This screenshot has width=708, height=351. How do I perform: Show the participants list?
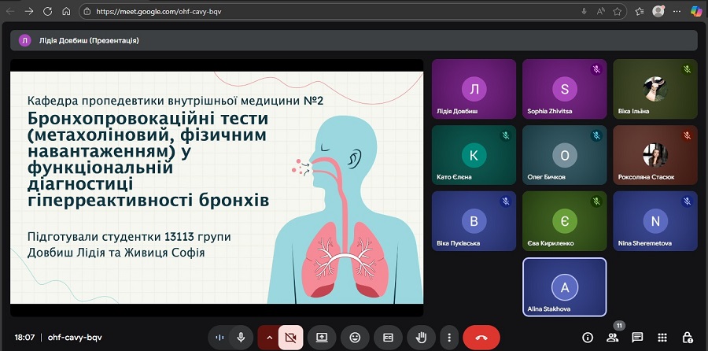point(612,337)
